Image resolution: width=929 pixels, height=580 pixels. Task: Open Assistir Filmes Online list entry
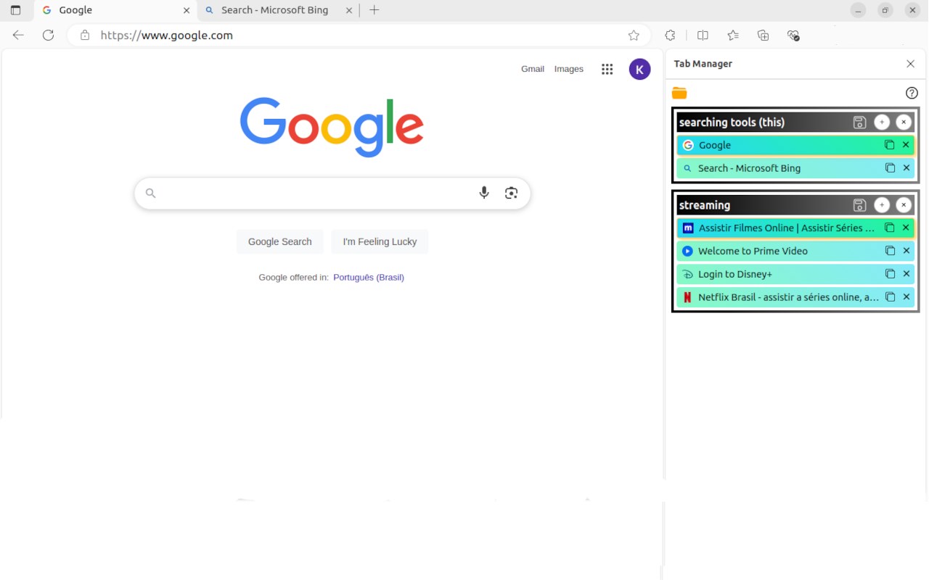click(x=795, y=228)
